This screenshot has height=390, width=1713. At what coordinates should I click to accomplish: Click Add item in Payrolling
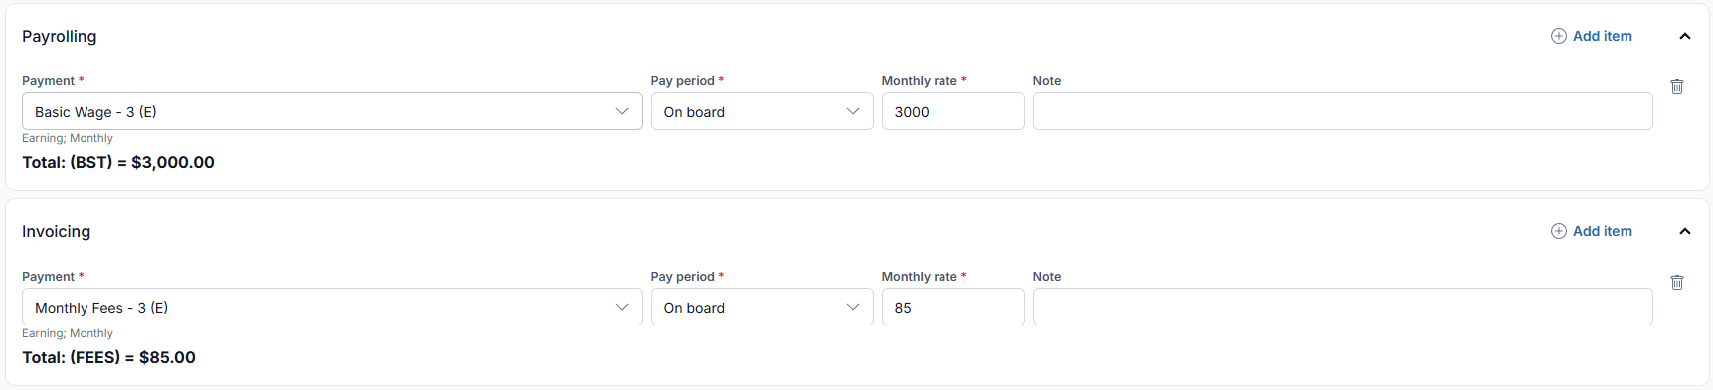pos(1602,36)
